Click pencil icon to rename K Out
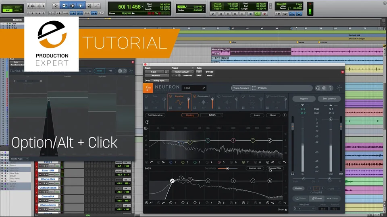The height and width of the screenshot is (217, 387). coord(204,88)
